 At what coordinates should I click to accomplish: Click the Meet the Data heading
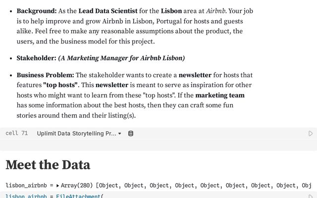click(x=48, y=165)
